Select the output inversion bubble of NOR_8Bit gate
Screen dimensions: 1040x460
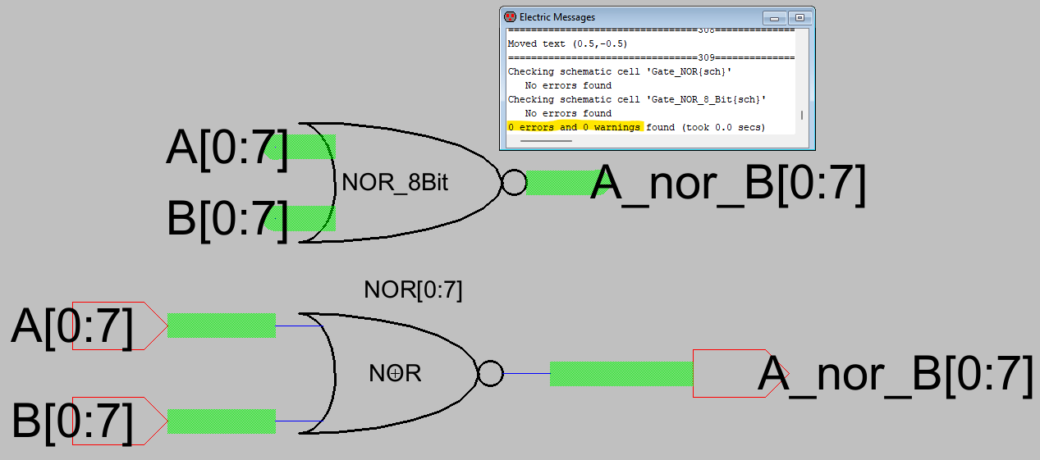[514, 183]
